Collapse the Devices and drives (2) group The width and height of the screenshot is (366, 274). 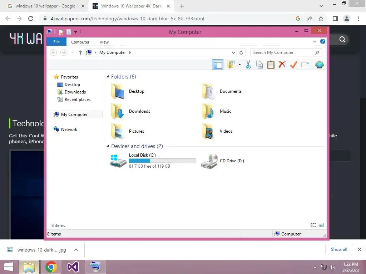pyautogui.click(x=108, y=146)
